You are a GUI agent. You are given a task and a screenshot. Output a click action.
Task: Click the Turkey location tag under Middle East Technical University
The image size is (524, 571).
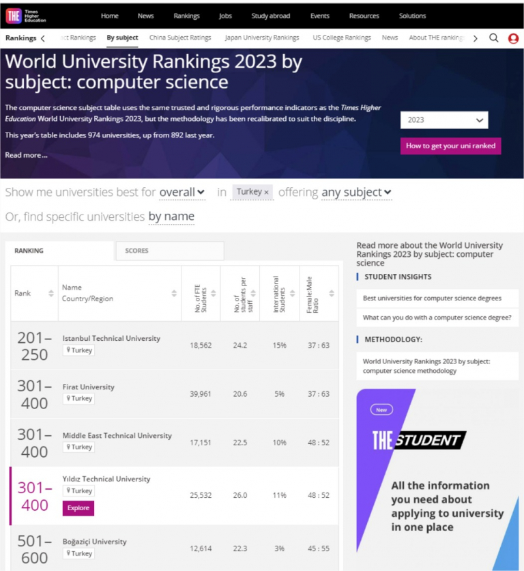(x=78, y=447)
